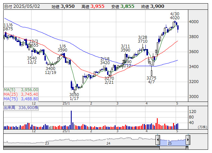Select the MA(5) legend entry
Image resolution: width=212 pixels, height=153 pixels.
coord(21,90)
